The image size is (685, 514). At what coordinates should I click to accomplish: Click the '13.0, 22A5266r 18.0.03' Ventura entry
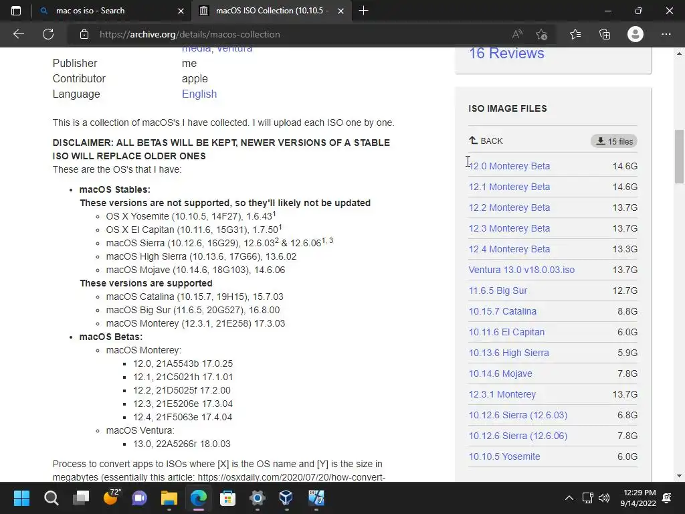[x=182, y=444]
